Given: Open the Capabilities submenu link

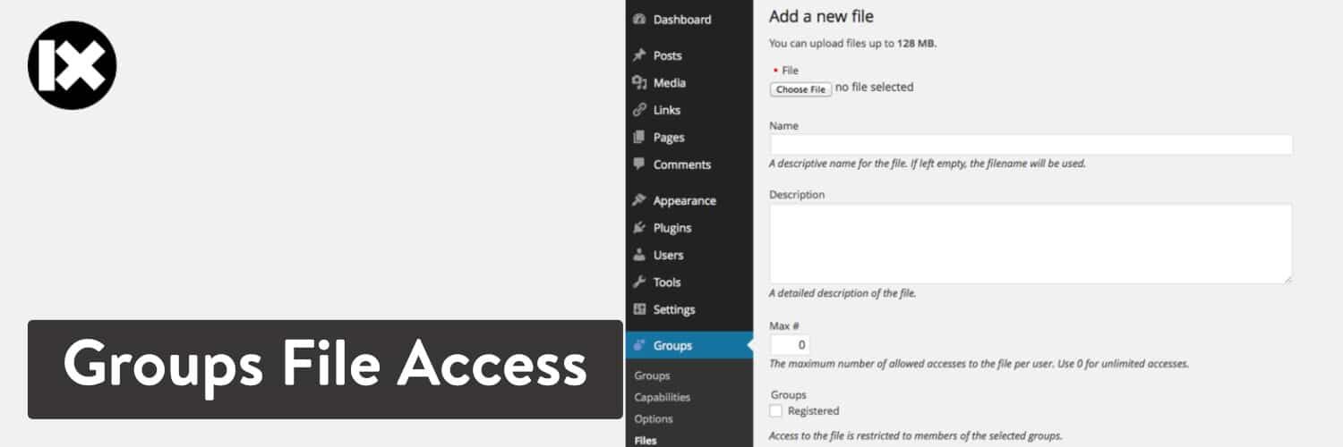Looking at the screenshot, I should [x=662, y=397].
